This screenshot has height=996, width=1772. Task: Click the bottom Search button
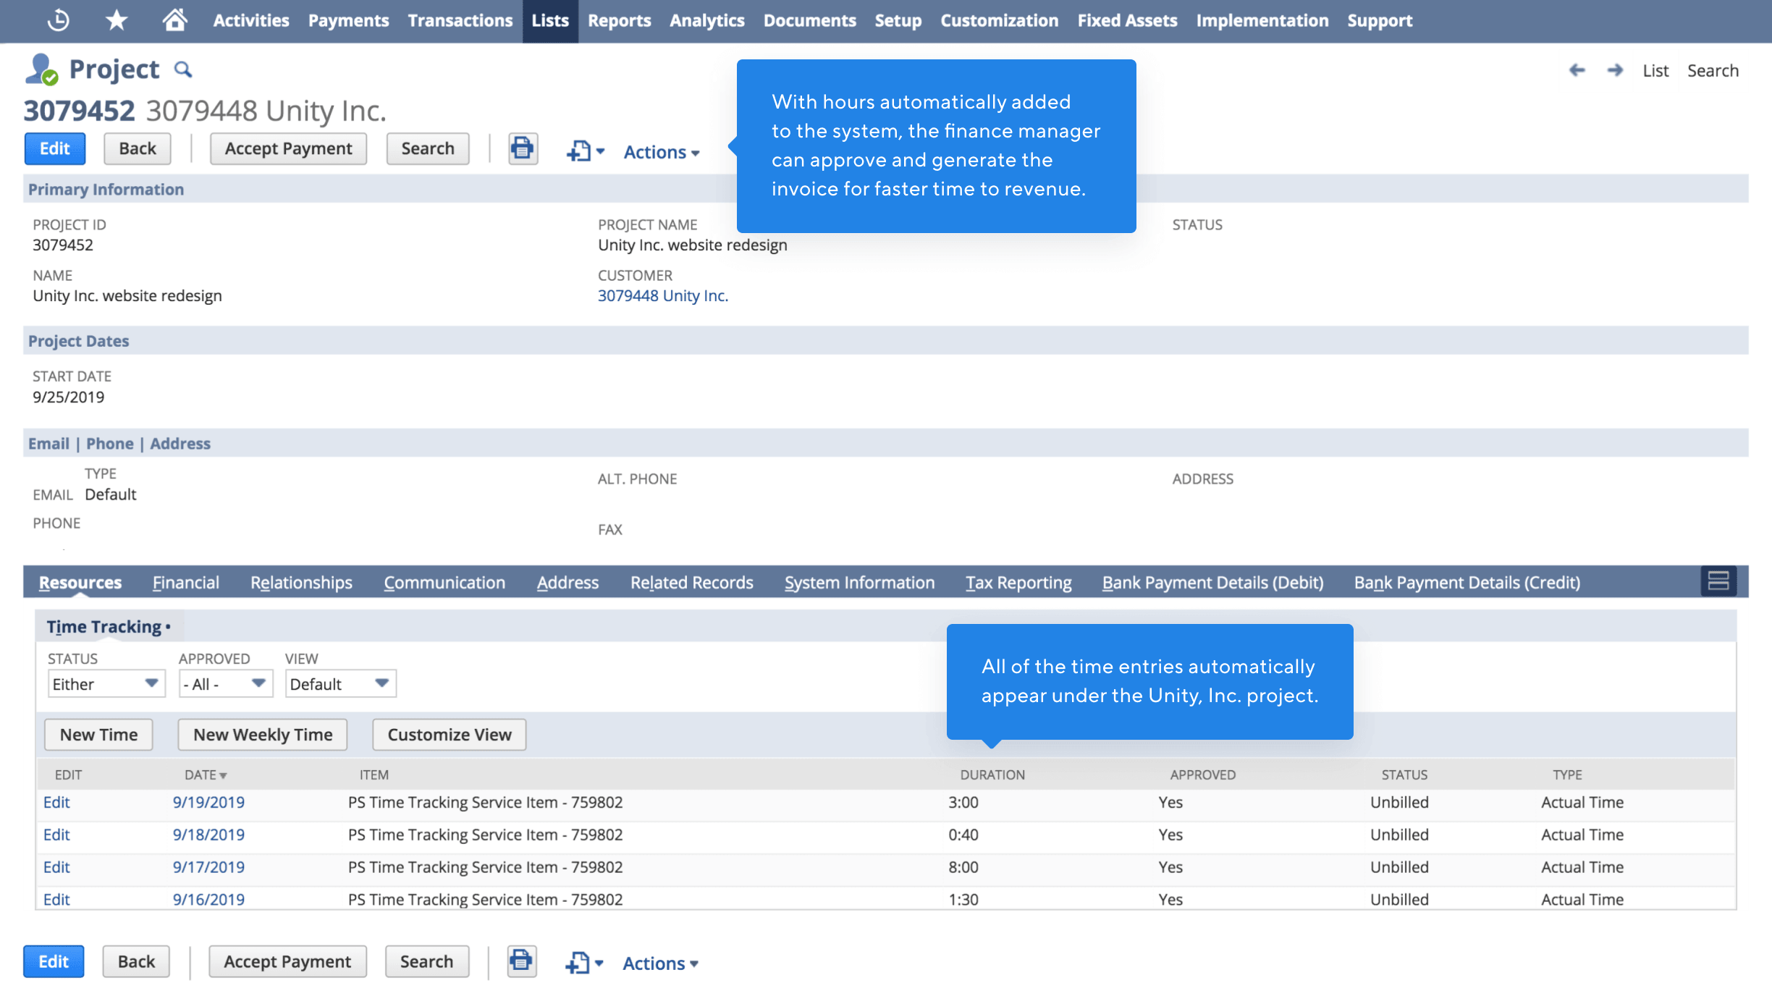(426, 962)
